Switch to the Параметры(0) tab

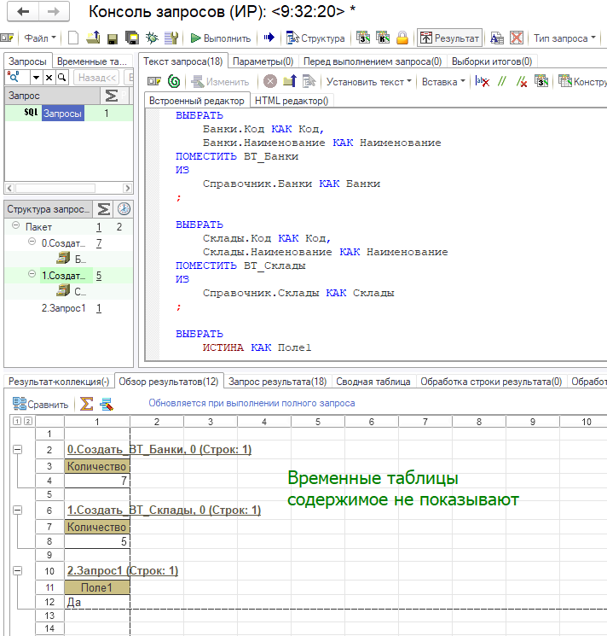coord(263,61)
